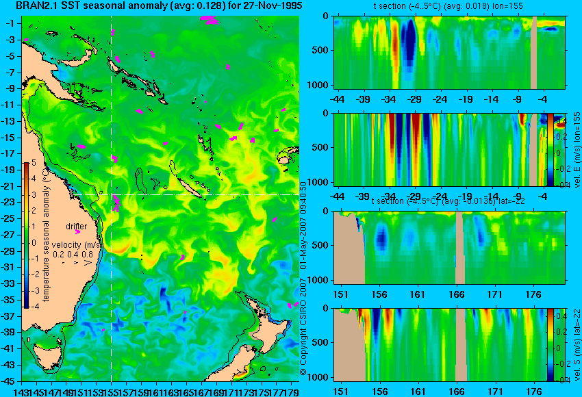The height and width of the screenshot is (397, 582).
Task: Click the 't section' title ending in lat=-22
Action: pos(448,201)
